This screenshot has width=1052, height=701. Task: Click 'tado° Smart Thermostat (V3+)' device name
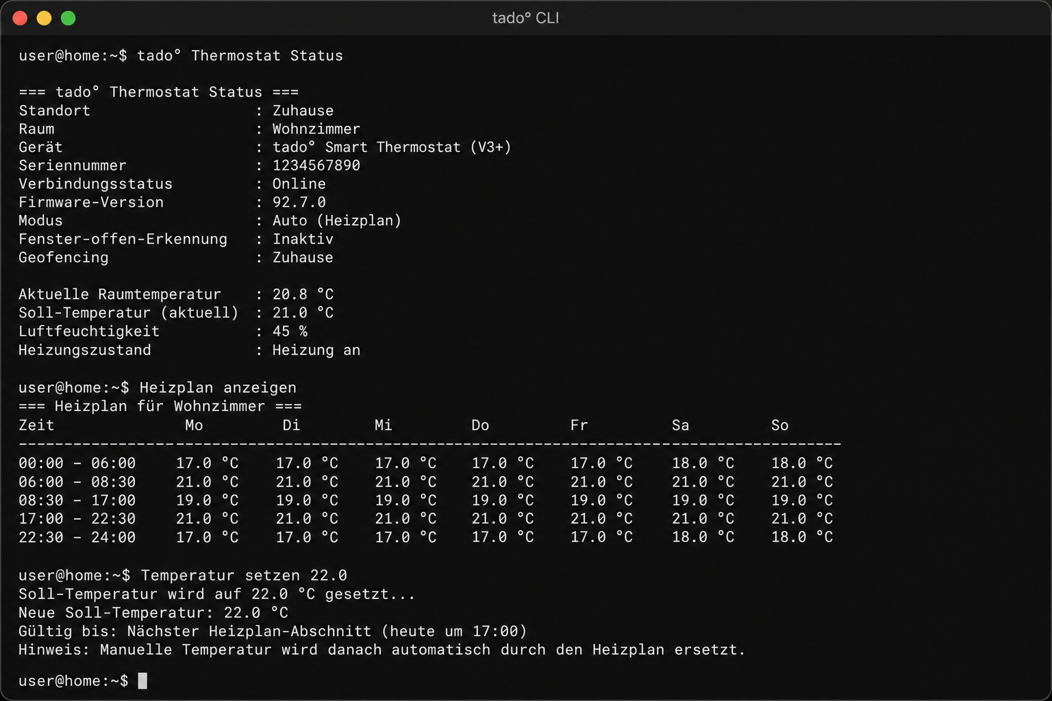392,147
